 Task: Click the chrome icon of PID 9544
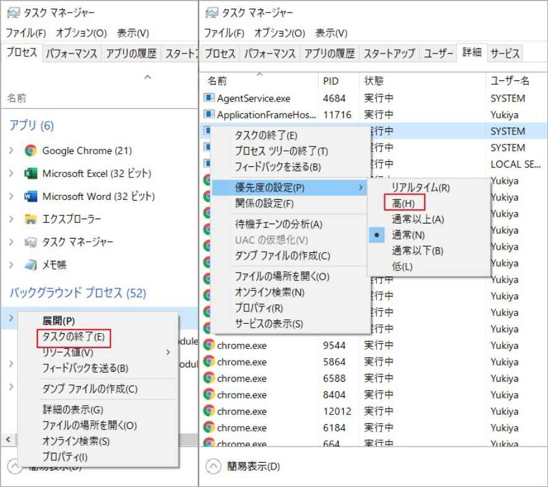(209, 345)
